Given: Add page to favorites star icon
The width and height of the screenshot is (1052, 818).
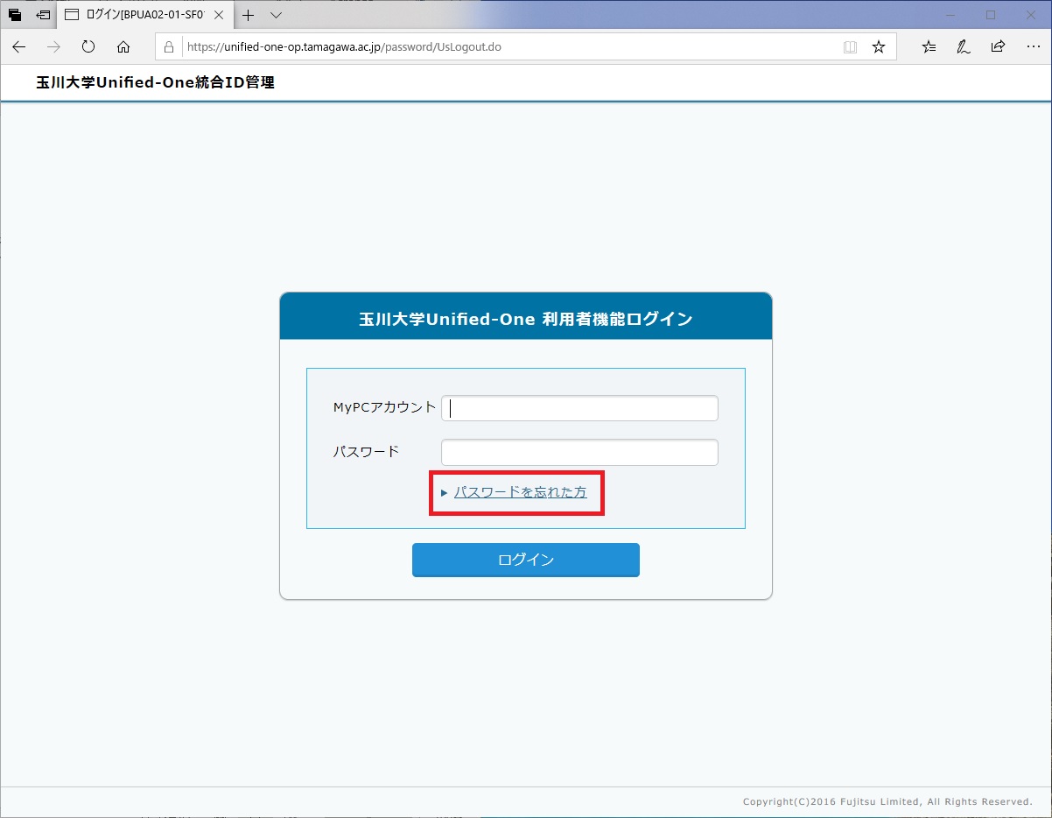Looking at the screenshot, I should 879,47.
